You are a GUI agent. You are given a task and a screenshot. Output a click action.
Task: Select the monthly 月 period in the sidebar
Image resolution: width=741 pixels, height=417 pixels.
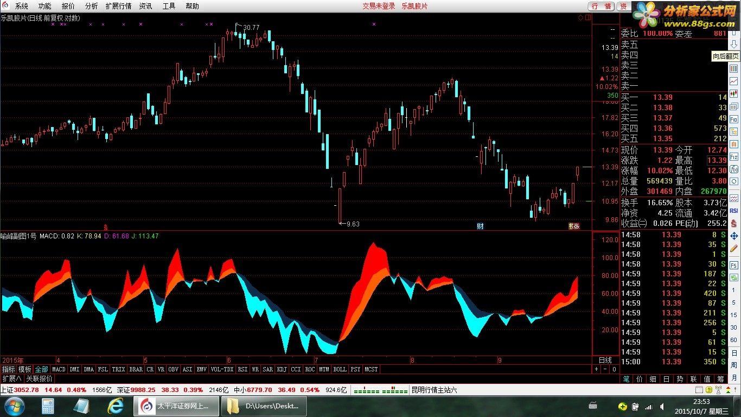coord(733,378)
